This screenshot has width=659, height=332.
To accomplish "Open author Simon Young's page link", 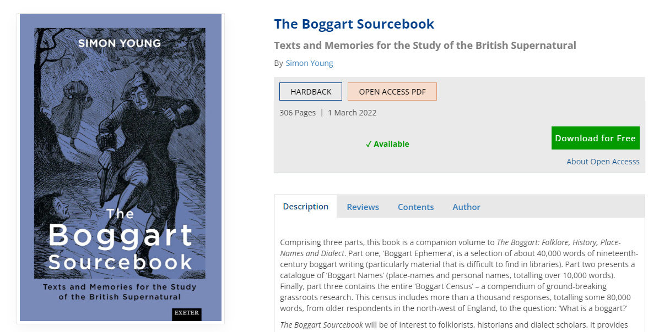I will click(309, 63).
